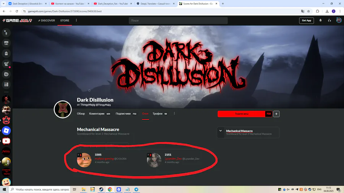Screen dimensions: 344x193
Task: Click the Dark Disillusion game avatar
Action: coord(63,109)
